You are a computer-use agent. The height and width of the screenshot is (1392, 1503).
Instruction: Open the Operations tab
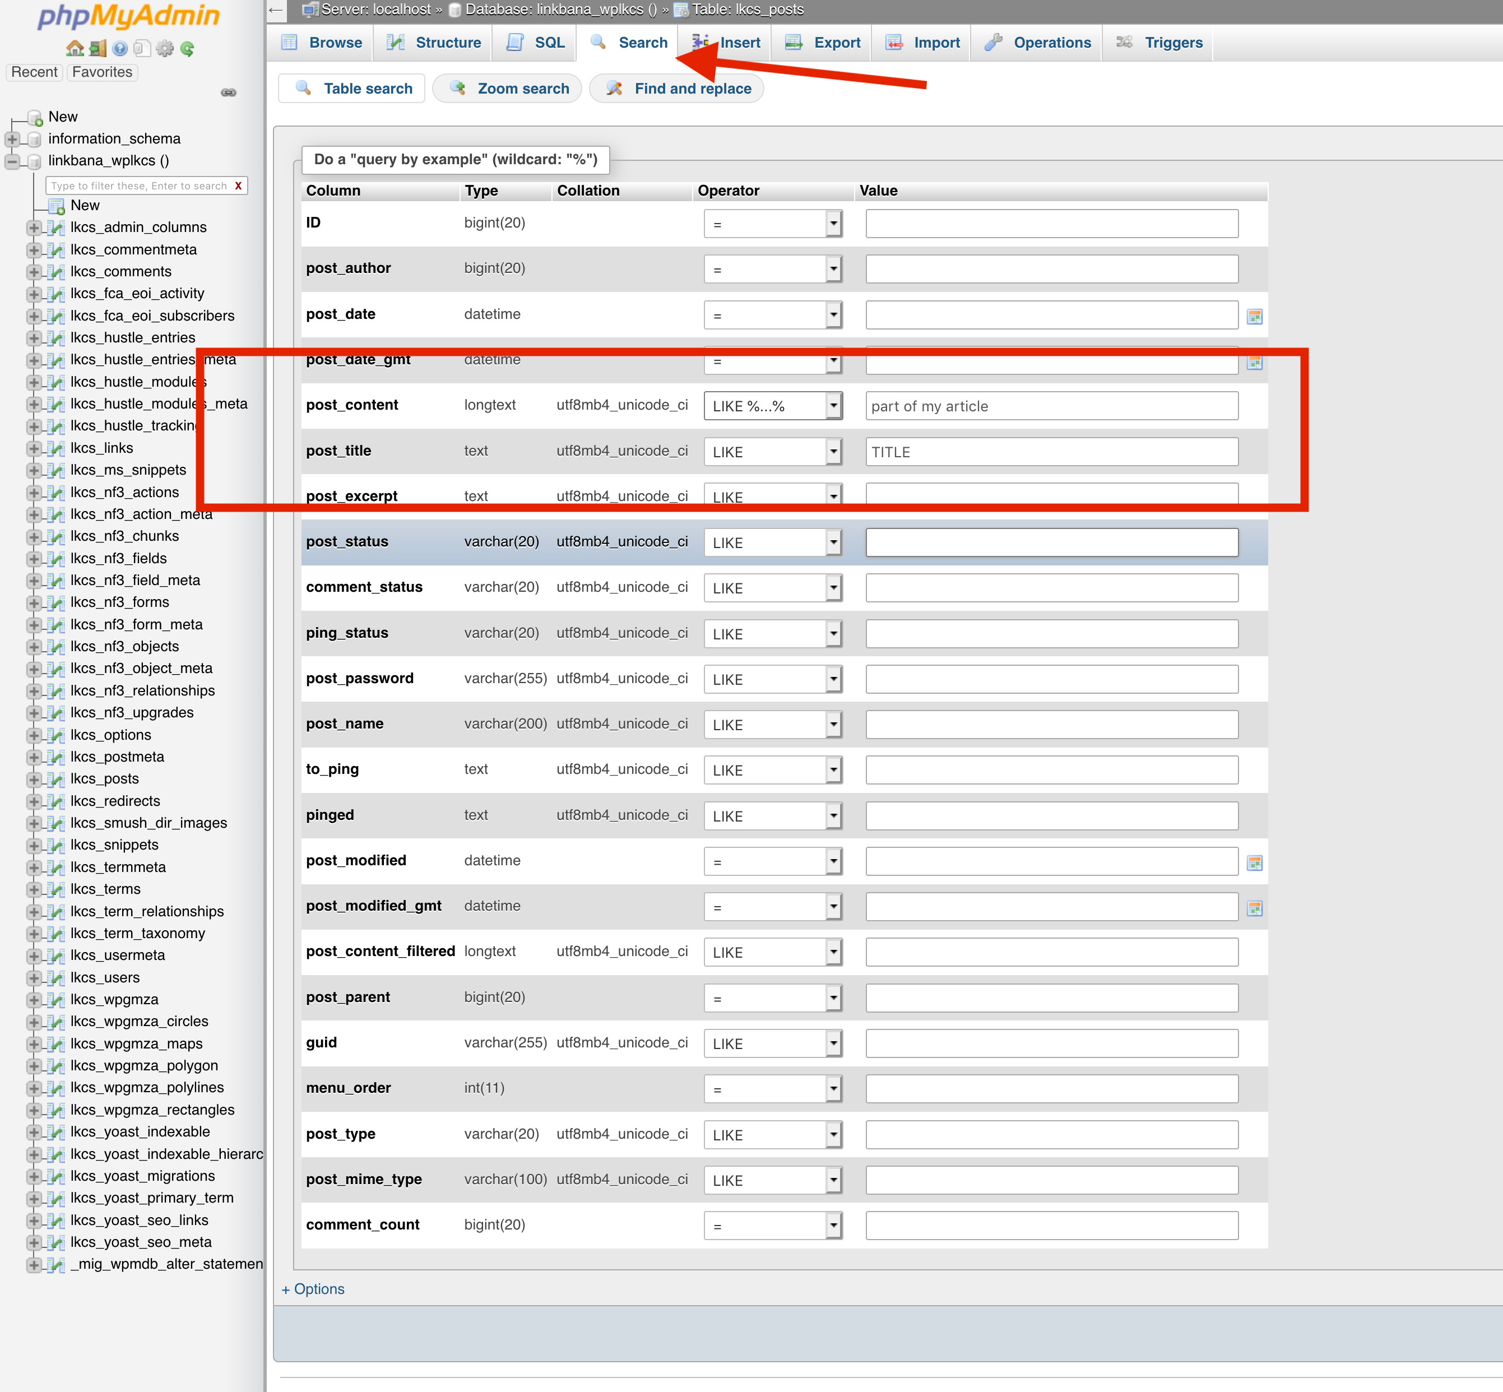[x=1038, y=42]
